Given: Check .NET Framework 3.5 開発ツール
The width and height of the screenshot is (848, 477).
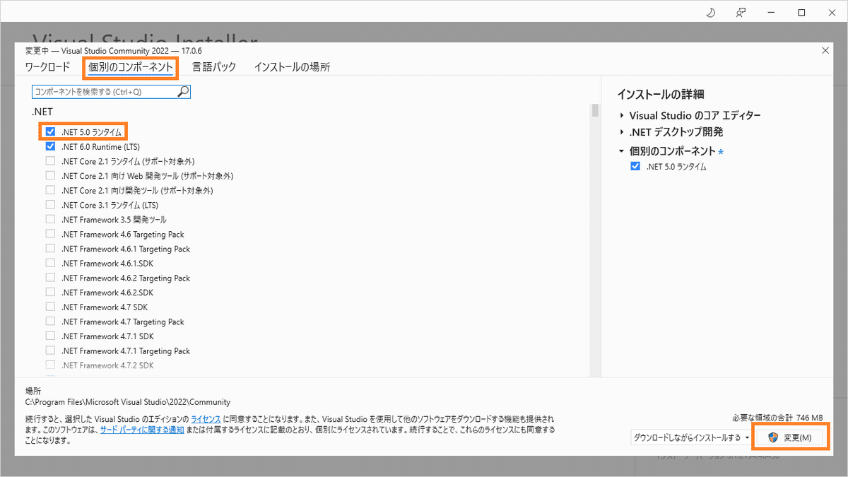Looking at the screenshot, I should (50, 220).
